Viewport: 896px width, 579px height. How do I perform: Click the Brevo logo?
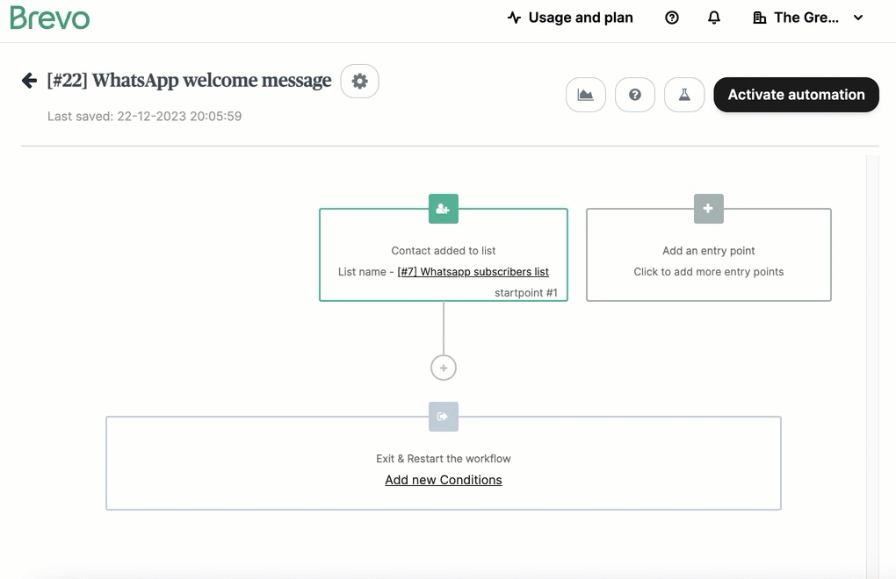click(50, 18)
